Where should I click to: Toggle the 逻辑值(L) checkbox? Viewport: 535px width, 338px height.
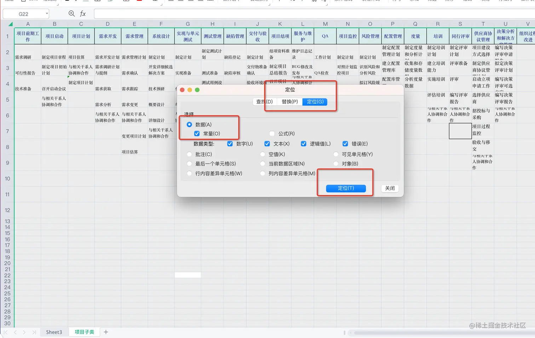[x=304, y=144]
